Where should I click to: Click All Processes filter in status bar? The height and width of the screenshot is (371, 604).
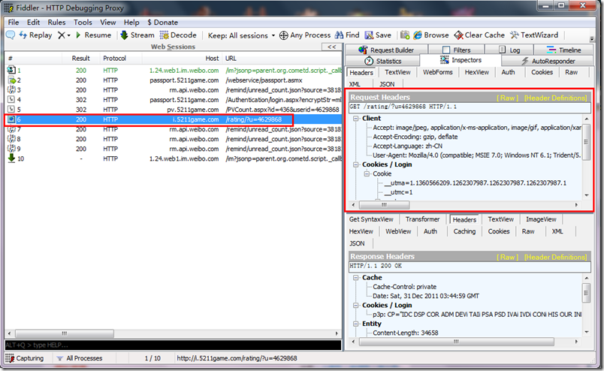pyautogui.click(x=80, y=358)
